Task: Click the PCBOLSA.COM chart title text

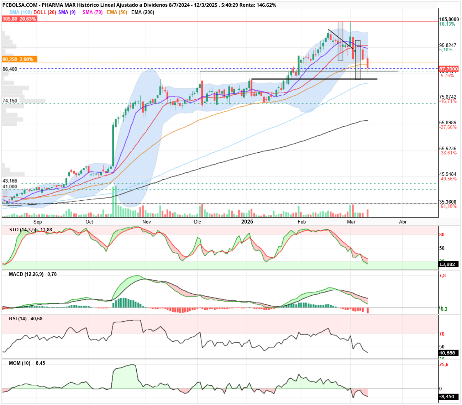Action: (x=19, y=5)
